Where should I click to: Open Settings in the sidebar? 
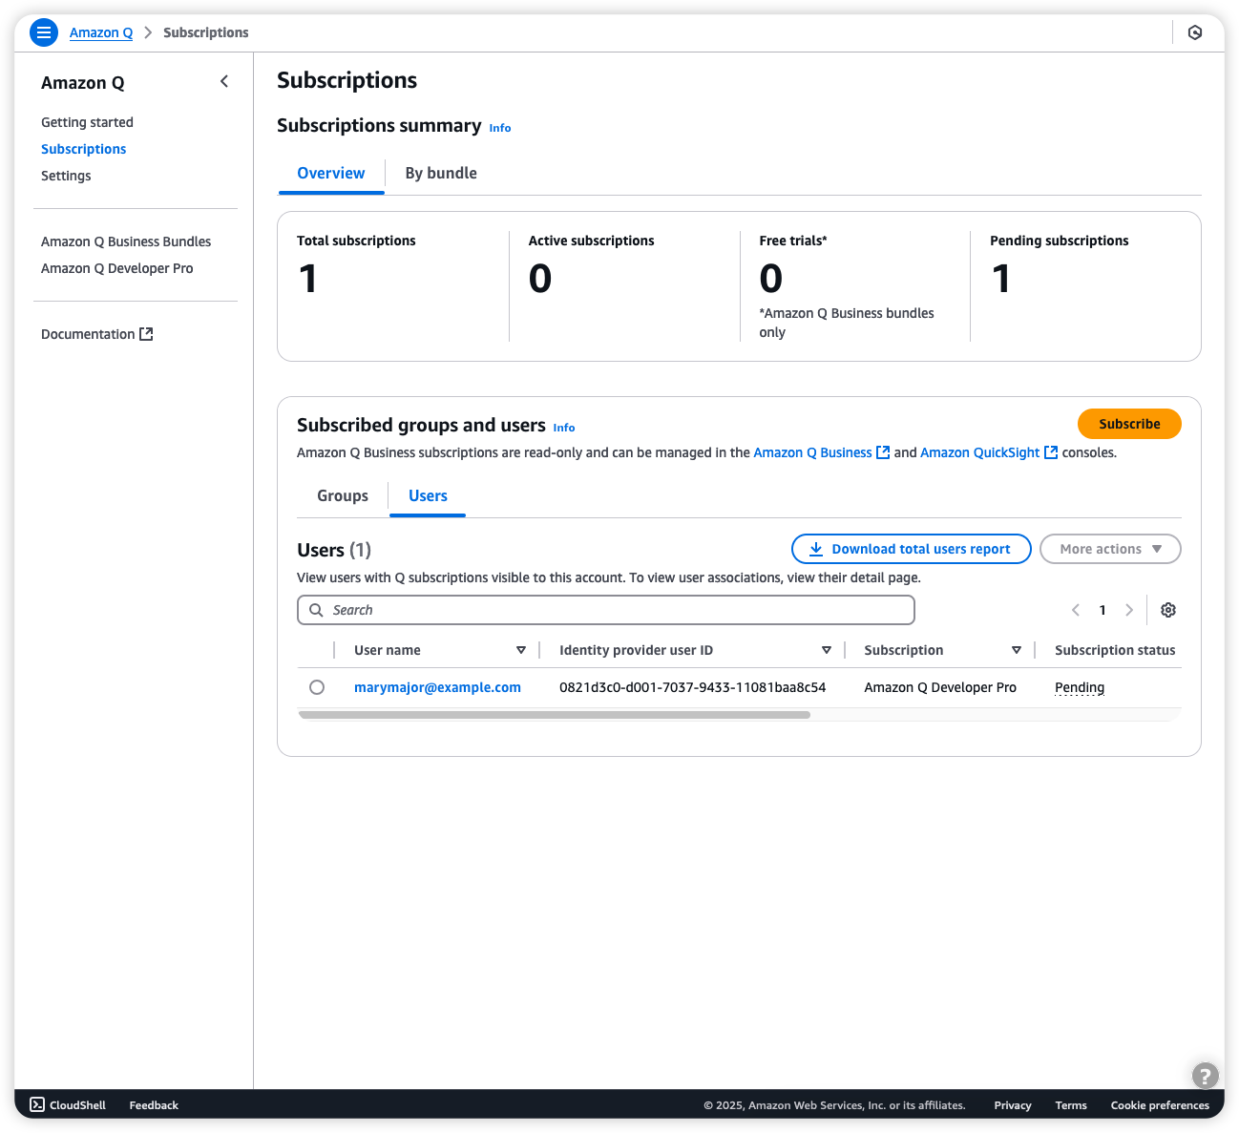66,176
